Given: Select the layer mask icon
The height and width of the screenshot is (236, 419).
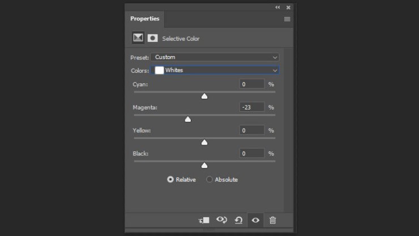Looking at the screenshot, I should pyautogui.click(x=152, y=38).
